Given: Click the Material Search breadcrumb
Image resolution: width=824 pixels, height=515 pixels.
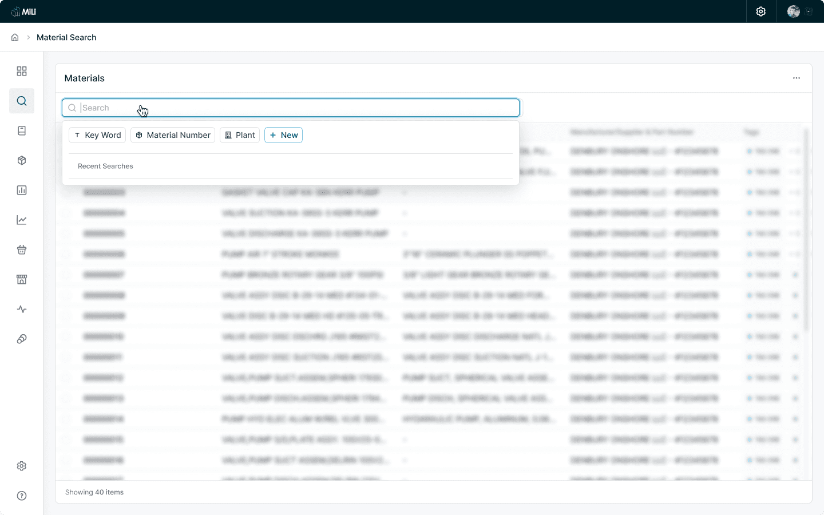Looking at the screenshot, I should click(x=66, y=37).
